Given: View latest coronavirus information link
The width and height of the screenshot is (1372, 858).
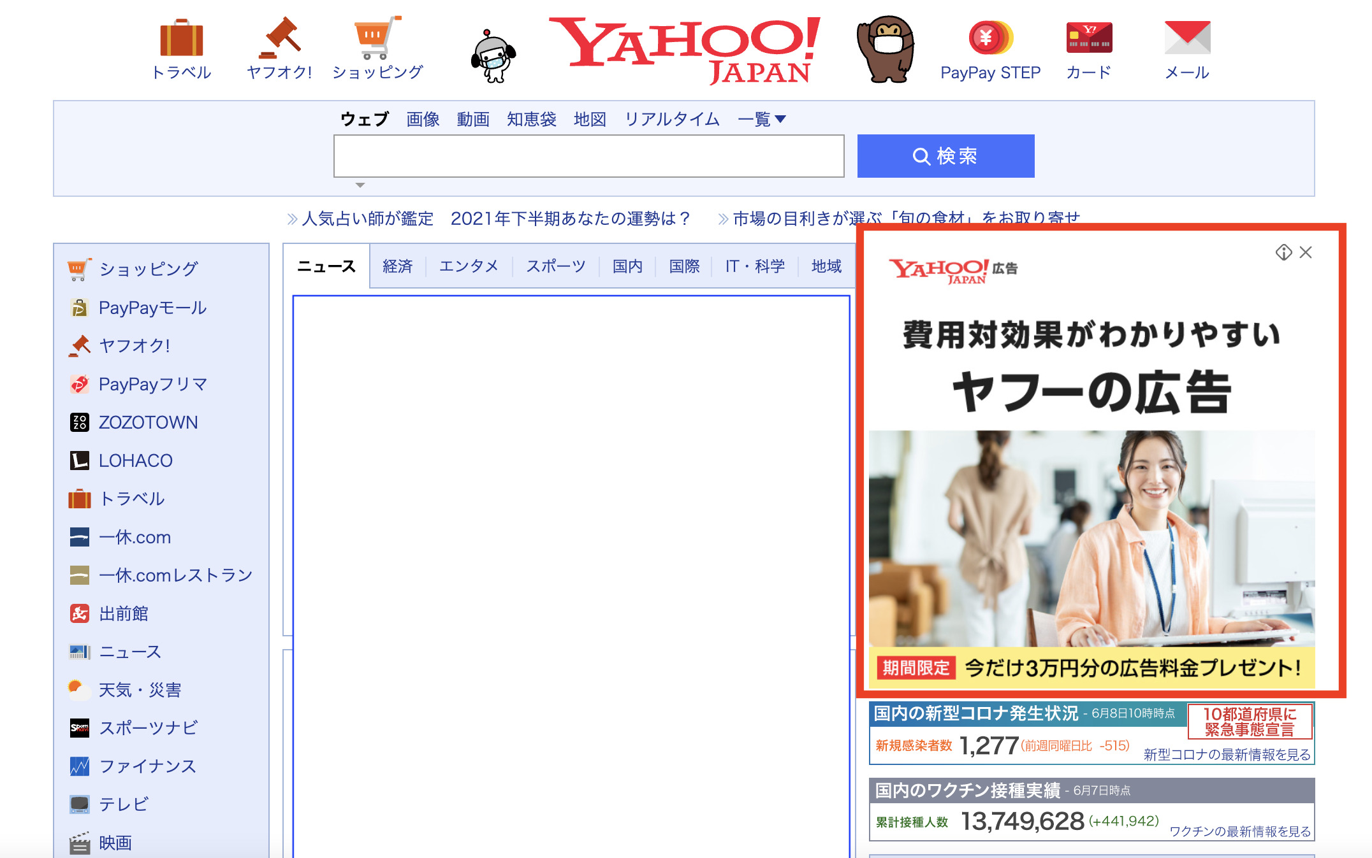Looking at the screenshot, I should coord(1227,755).
